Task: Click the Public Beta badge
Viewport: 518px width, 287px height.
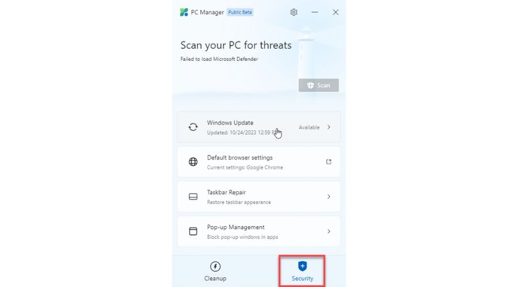Action: pyautogui.click(x=240, y=12)
